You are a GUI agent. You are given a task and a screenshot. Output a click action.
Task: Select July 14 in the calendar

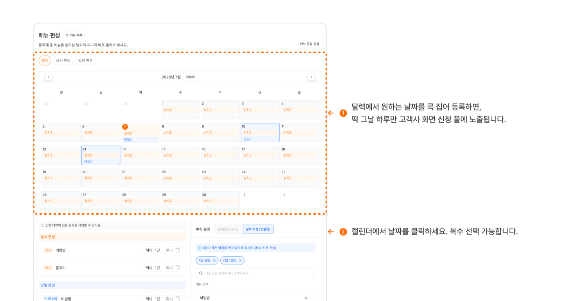click(x=140, y=155)
